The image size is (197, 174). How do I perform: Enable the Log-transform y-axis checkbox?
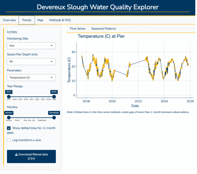pyautogui.click(x=9, y=140)
